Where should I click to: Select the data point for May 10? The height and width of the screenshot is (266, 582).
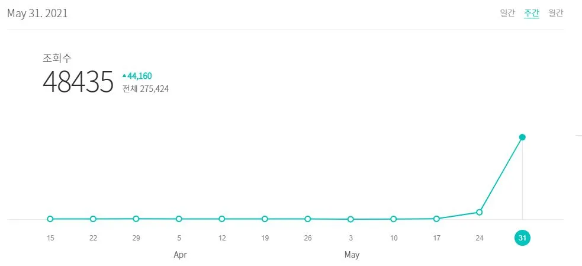pos(394,219)
